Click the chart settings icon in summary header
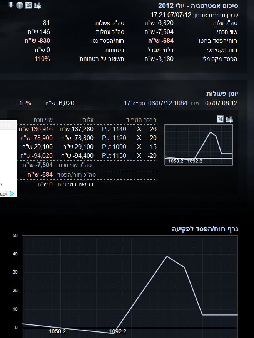This screenshot has height=338, width=254. pyautogui.click(x=37, y=6)
